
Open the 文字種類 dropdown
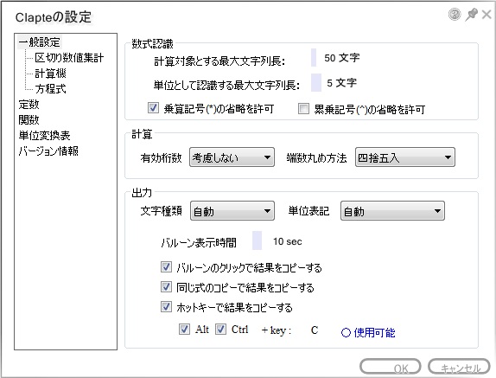[x=232, y=210]
